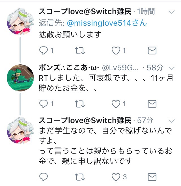Open the @missinglove514 mention link
This screenshot has width=181, height=186.
pos(107,23)
